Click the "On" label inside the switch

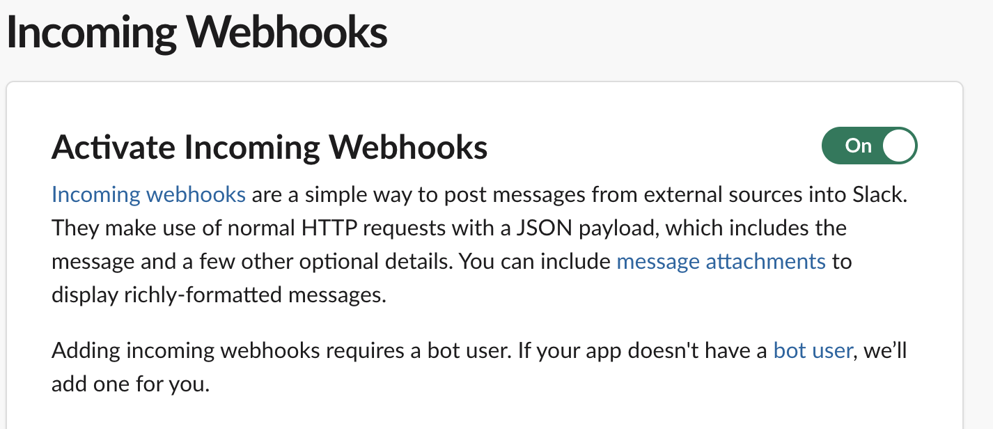tap(858, 146)
